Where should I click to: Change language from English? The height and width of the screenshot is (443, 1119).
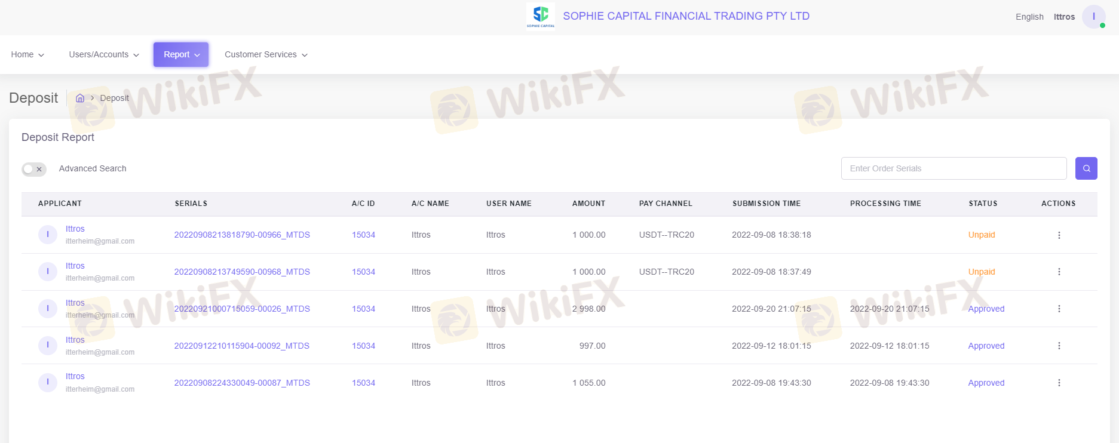click(x=1029, y=17)
